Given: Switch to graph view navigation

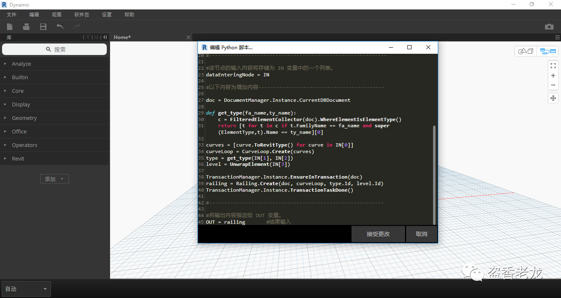Looking at the screenshot, I should point(547,51).
